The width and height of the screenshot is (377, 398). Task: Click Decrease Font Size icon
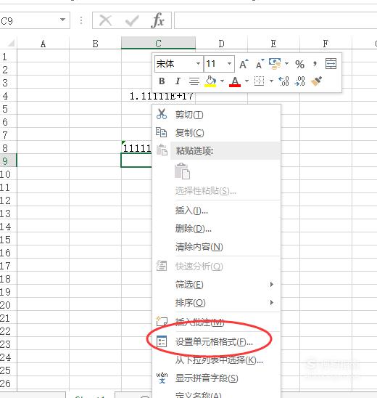[260, 64]
